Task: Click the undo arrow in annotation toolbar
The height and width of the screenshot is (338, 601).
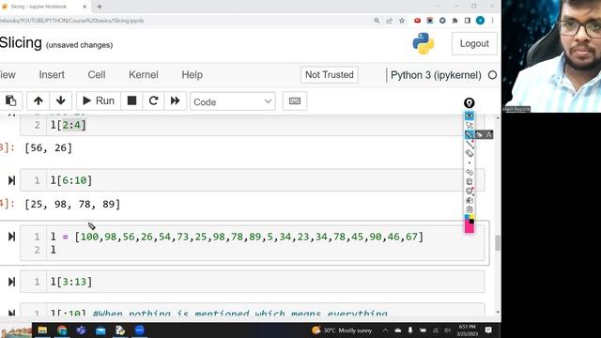Action: [470, 172]
